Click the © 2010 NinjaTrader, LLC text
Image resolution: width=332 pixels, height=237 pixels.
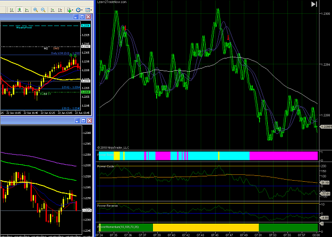(113, 148)
